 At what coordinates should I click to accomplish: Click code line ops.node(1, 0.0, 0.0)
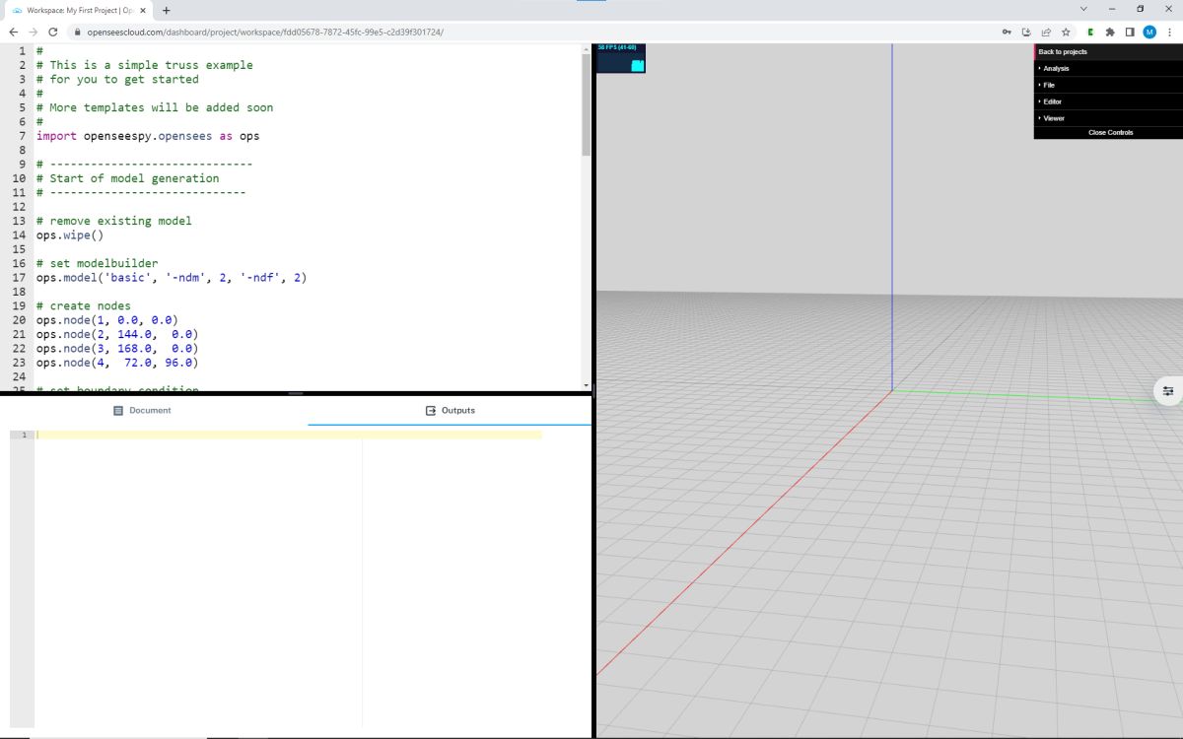click(x=107, y=320)
